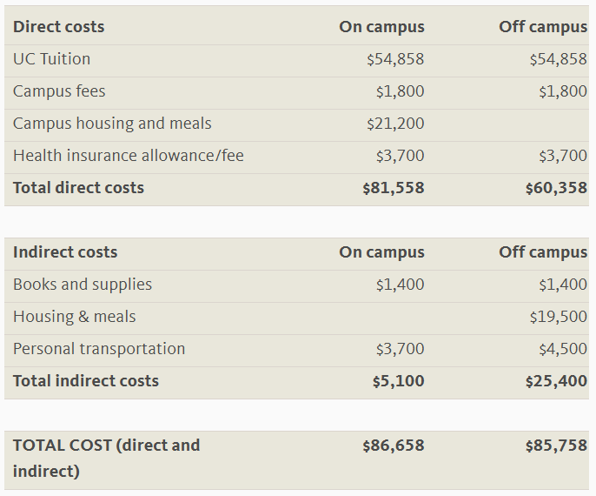The image size is (596, 496).
Task: Click the Campus fees row label
Action: click(x=59, y=91)
